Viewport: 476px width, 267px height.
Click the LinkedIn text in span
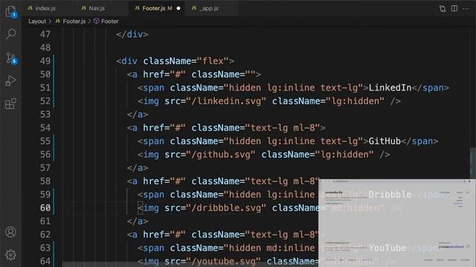[x=390, y=88]
